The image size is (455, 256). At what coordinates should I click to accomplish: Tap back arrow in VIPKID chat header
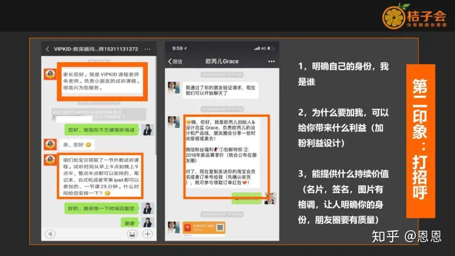coord(47,49)
